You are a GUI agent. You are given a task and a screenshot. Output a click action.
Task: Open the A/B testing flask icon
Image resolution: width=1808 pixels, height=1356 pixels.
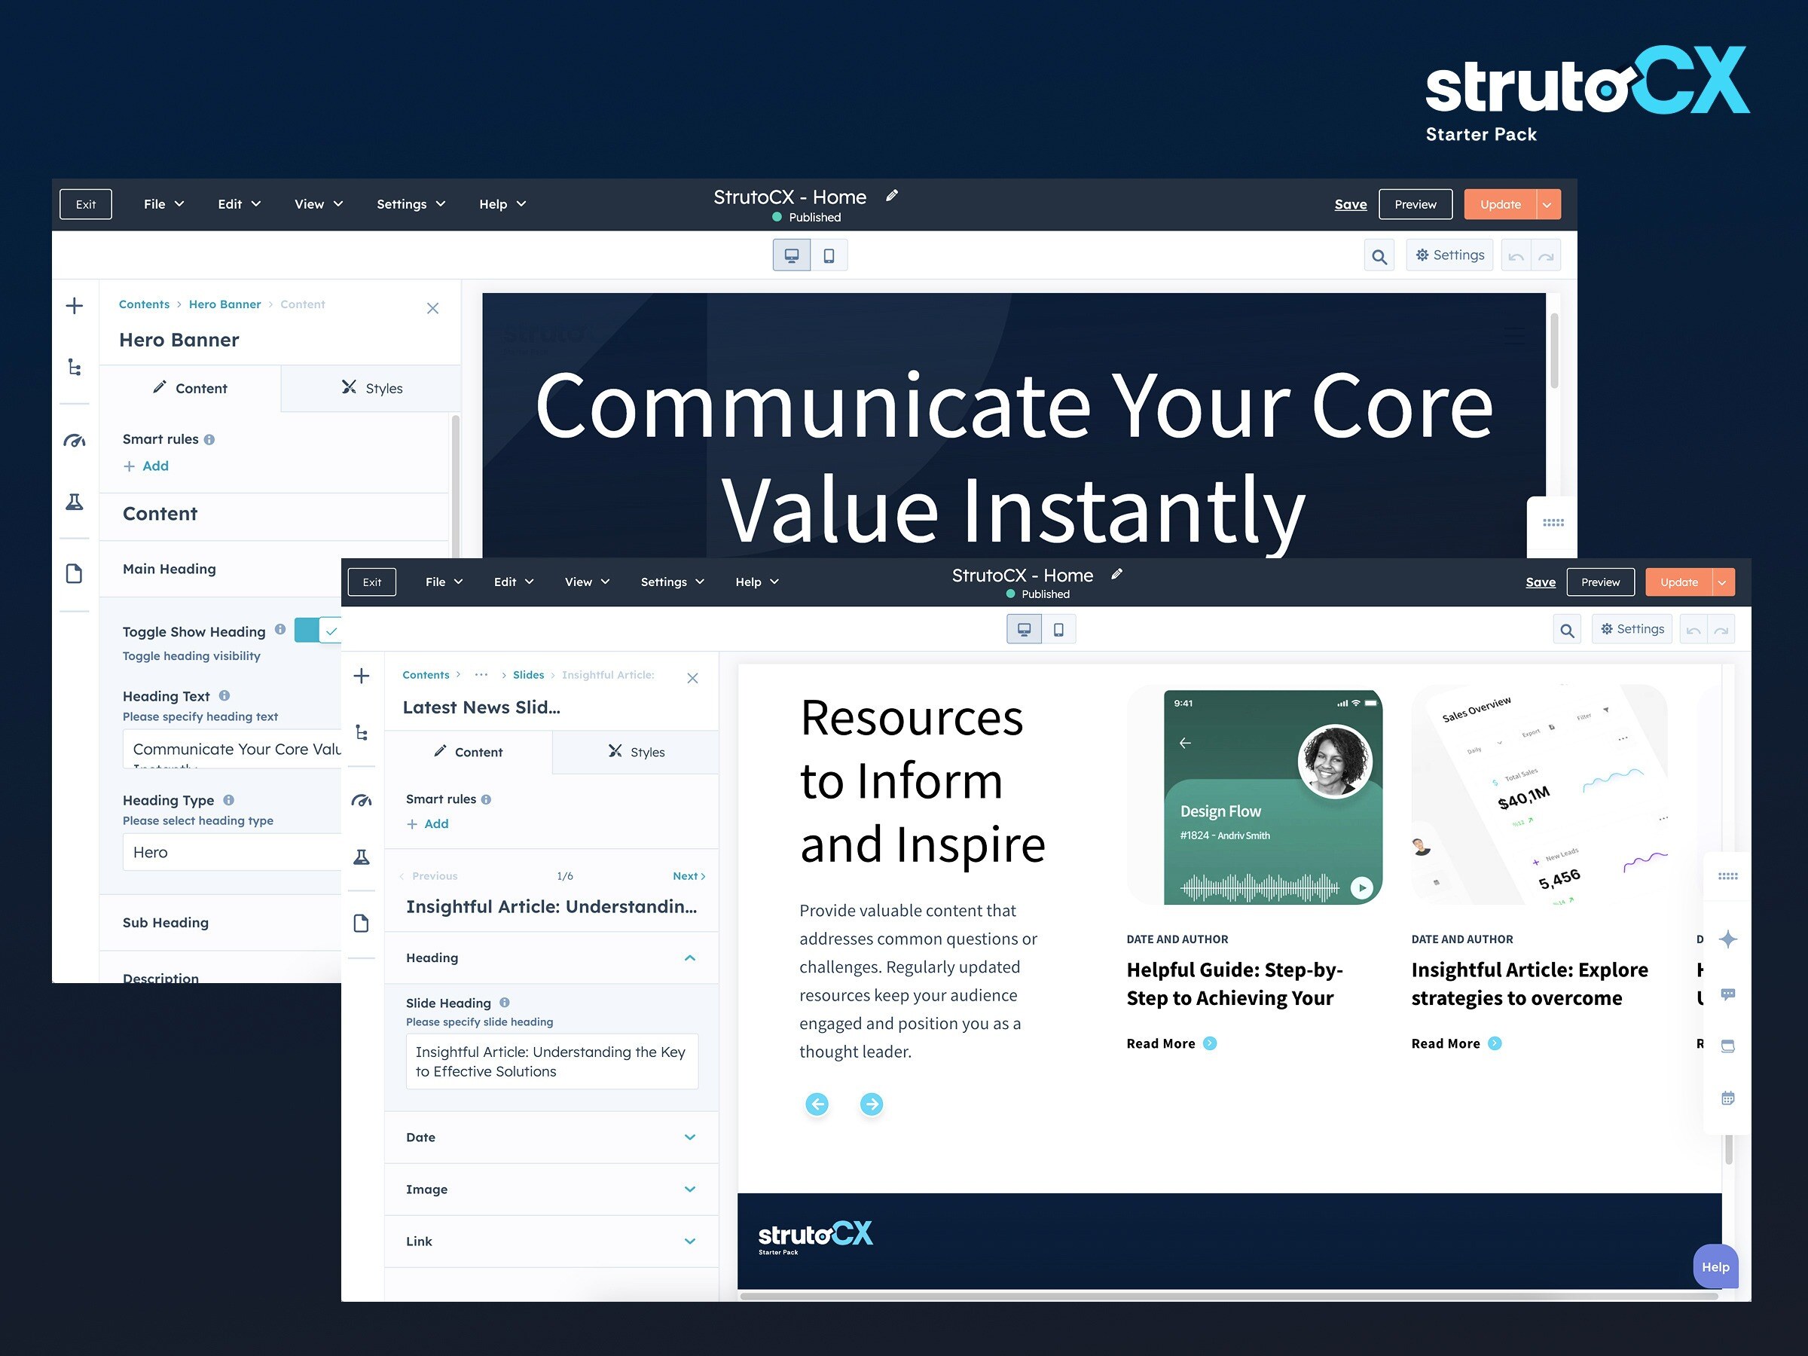pyautogui.click(x=362, y=857)
